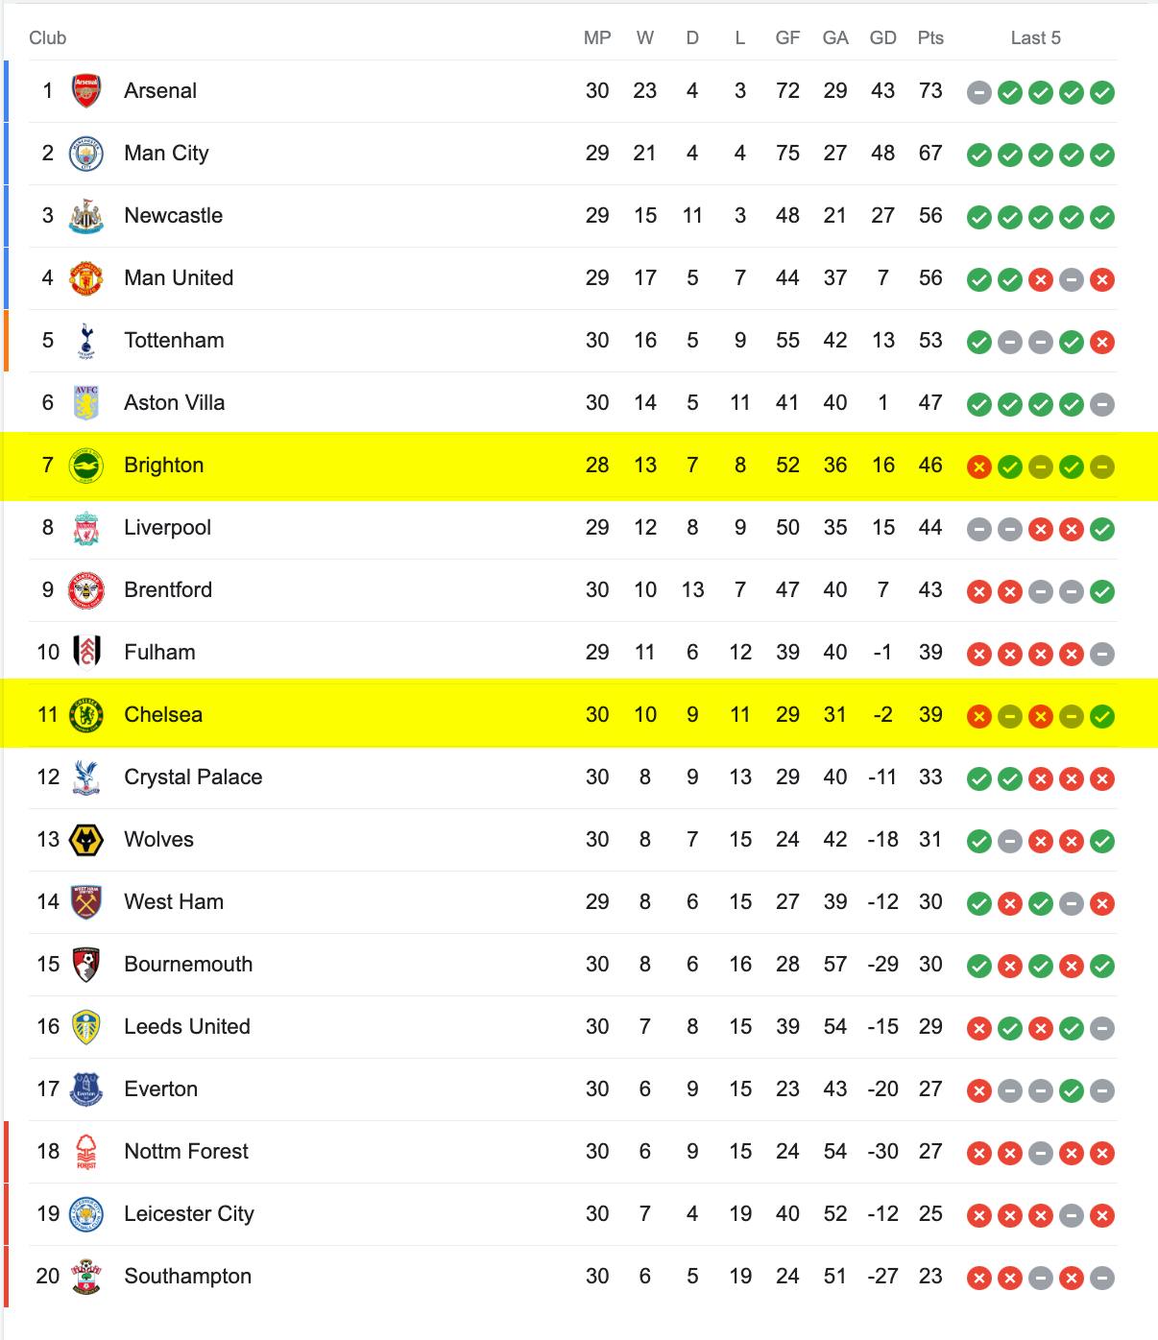Tap the Liverpool crest icon
Image resolution: width=1158 pixels, height=1340 pixels.
coord(86,528)
